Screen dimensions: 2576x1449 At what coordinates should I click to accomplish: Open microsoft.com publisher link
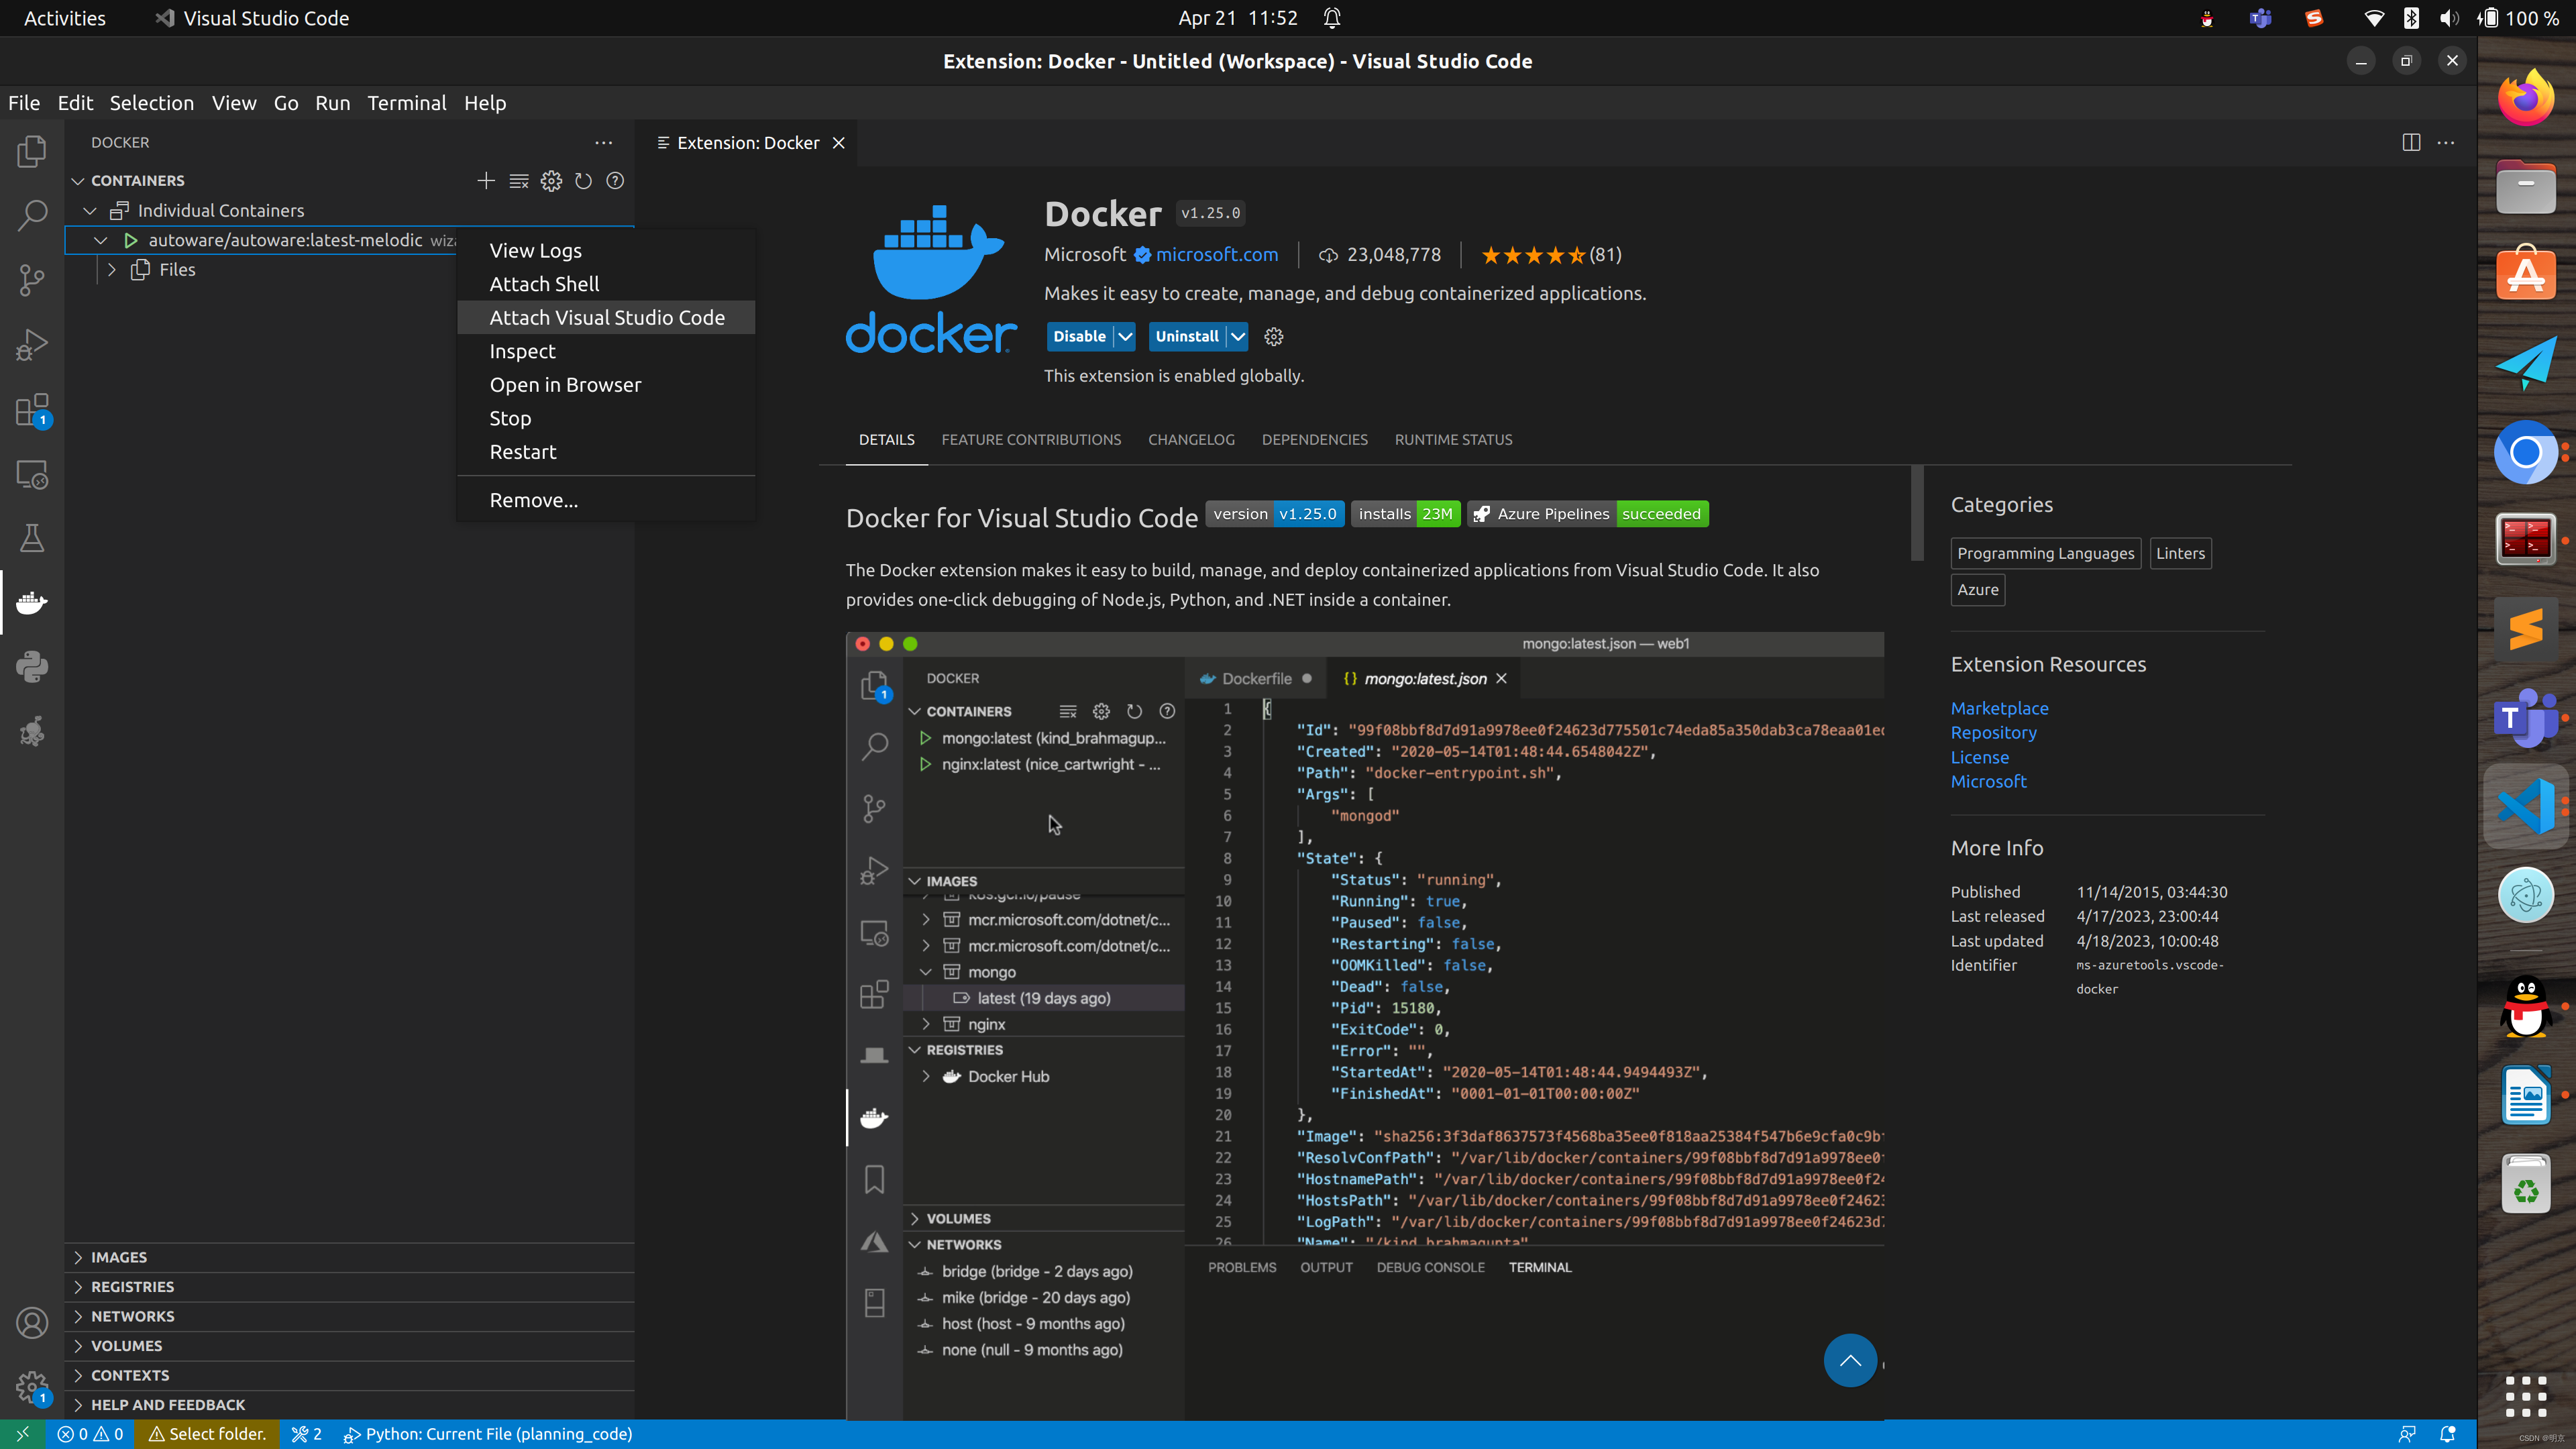pyautogui.click(x=1216, y=255)
